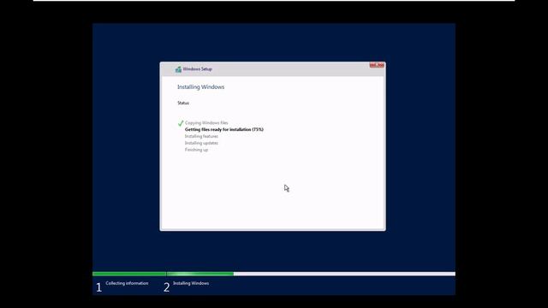
Task: Select the 'Finishing up' status line
Action: pos(196,150)
